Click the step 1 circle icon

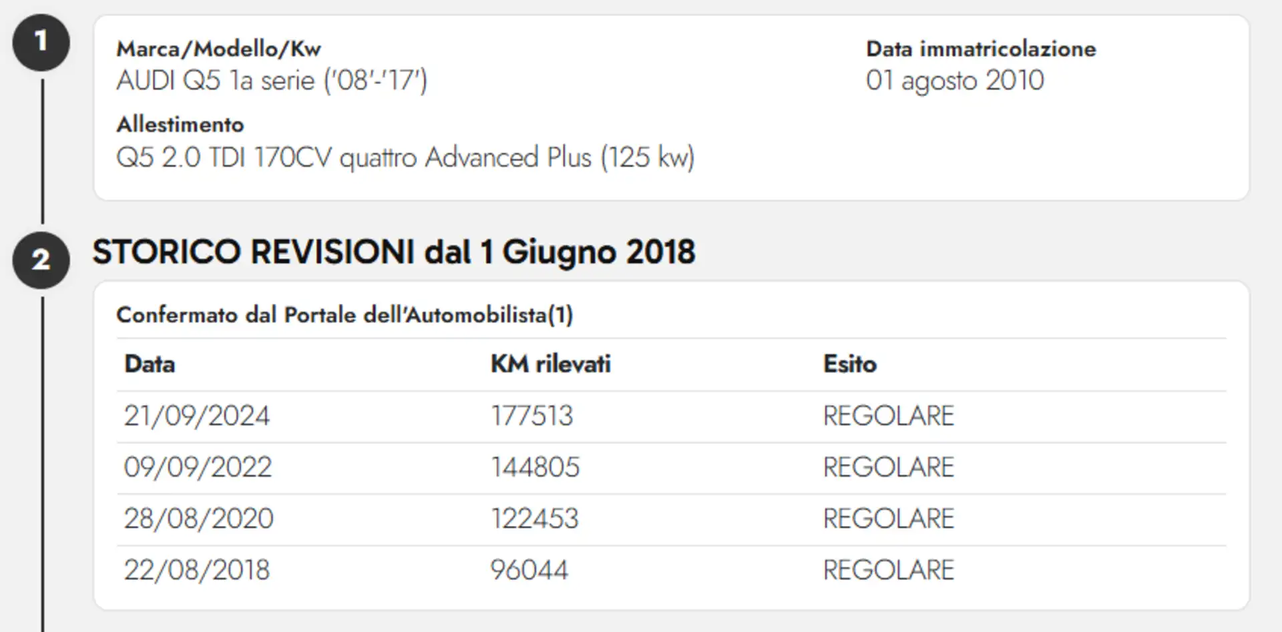[x=41, y=41]
